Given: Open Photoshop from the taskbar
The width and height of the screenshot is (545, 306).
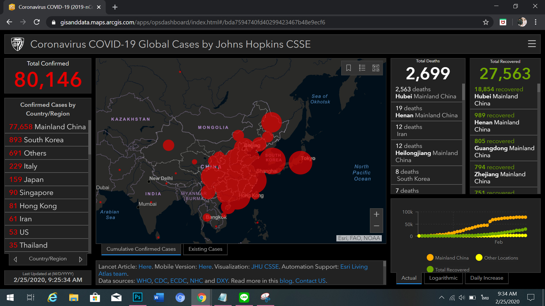Looking at the screenshot, I should tap(137, 297).
